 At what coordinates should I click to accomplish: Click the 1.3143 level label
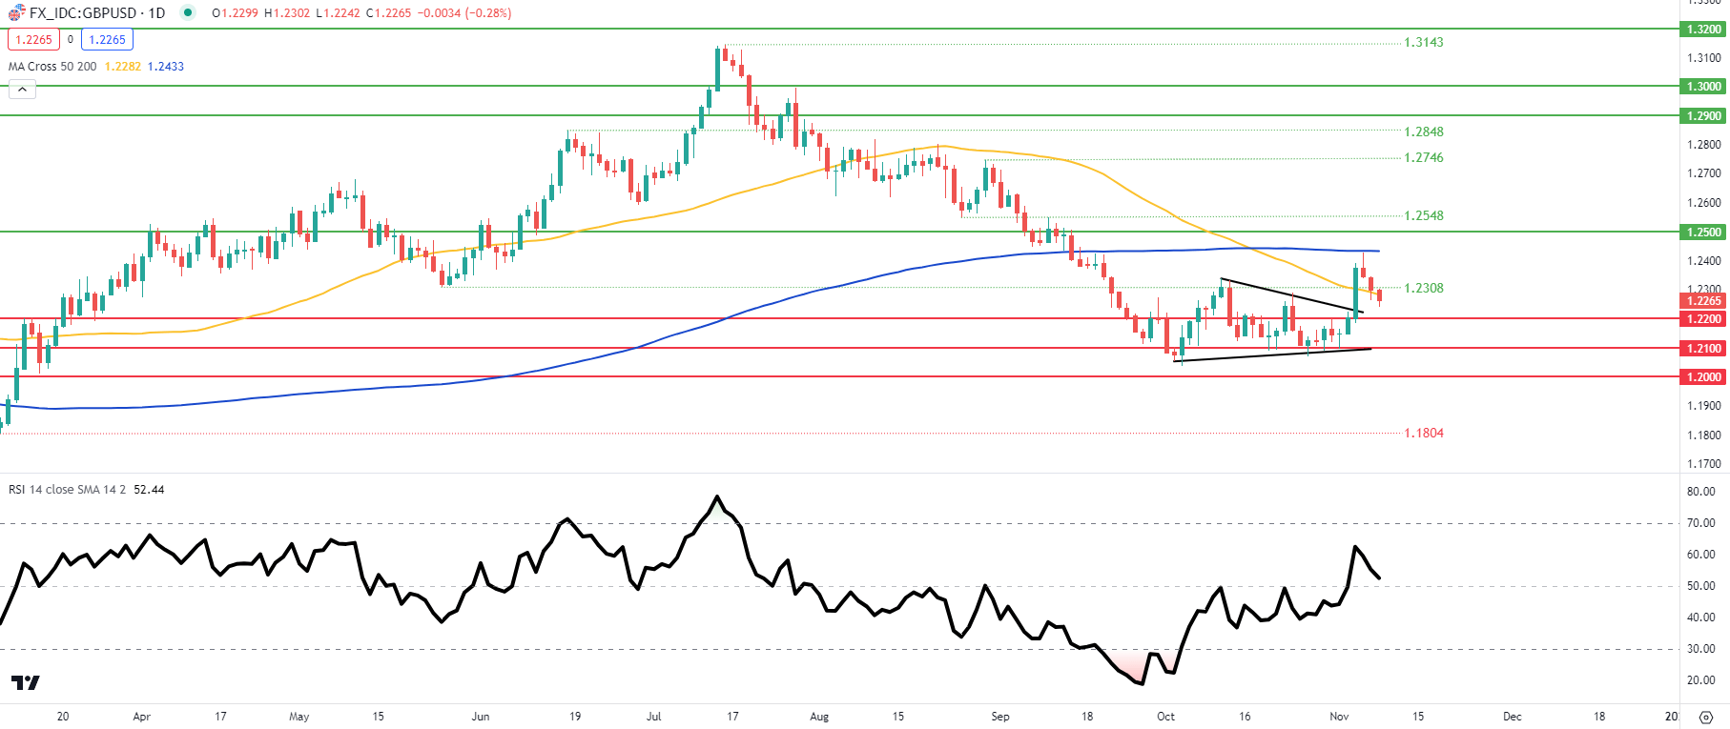[x=1424, y=43]
